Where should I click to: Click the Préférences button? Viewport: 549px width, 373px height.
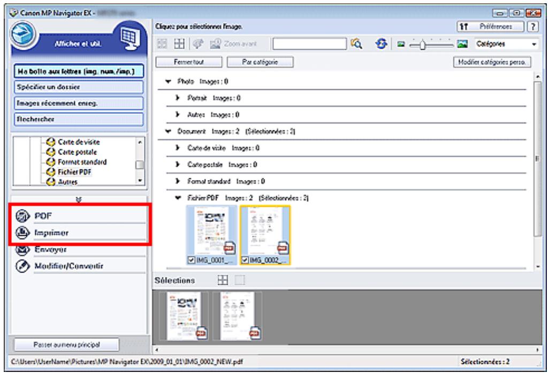490,26
